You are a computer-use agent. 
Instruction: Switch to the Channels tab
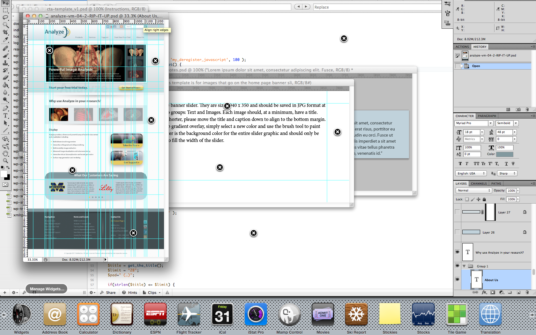pos(479,183)
